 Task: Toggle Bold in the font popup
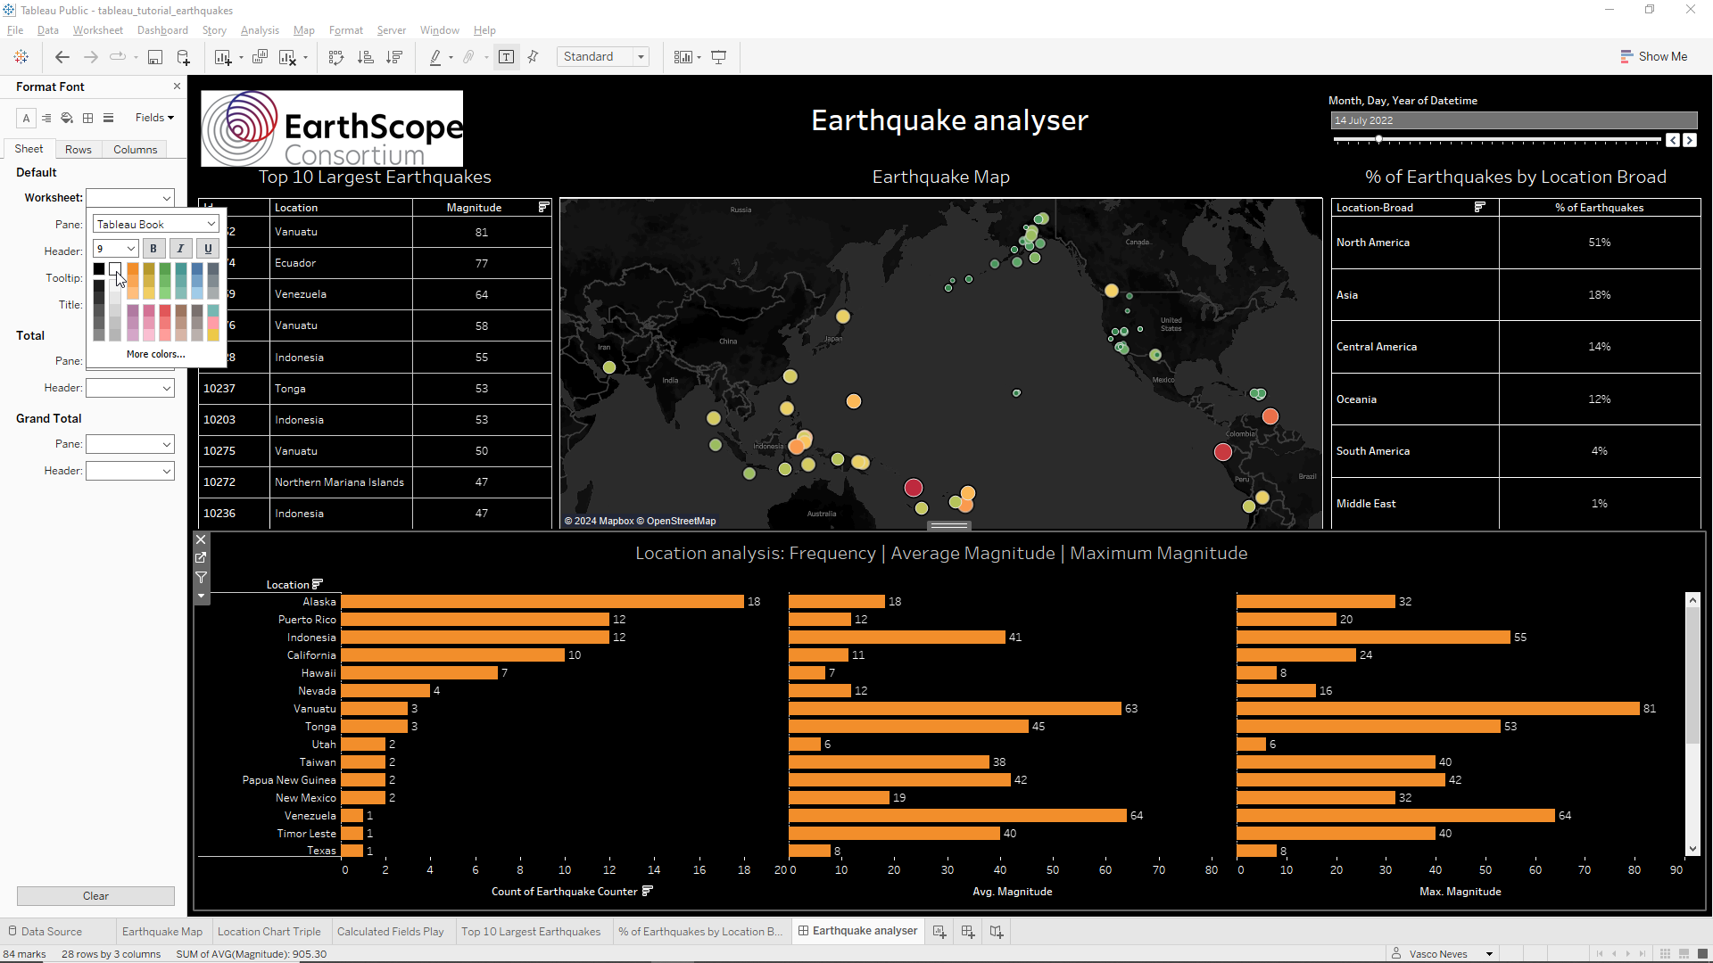tap(153, 249)
